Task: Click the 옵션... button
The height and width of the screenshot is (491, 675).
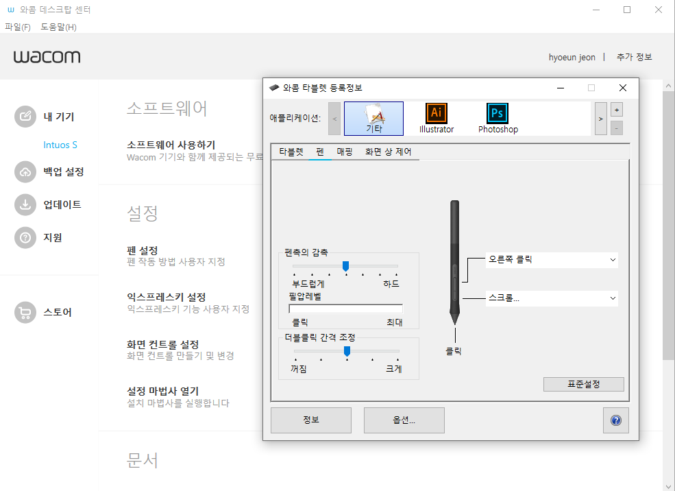Action: [x=404, y=420]
